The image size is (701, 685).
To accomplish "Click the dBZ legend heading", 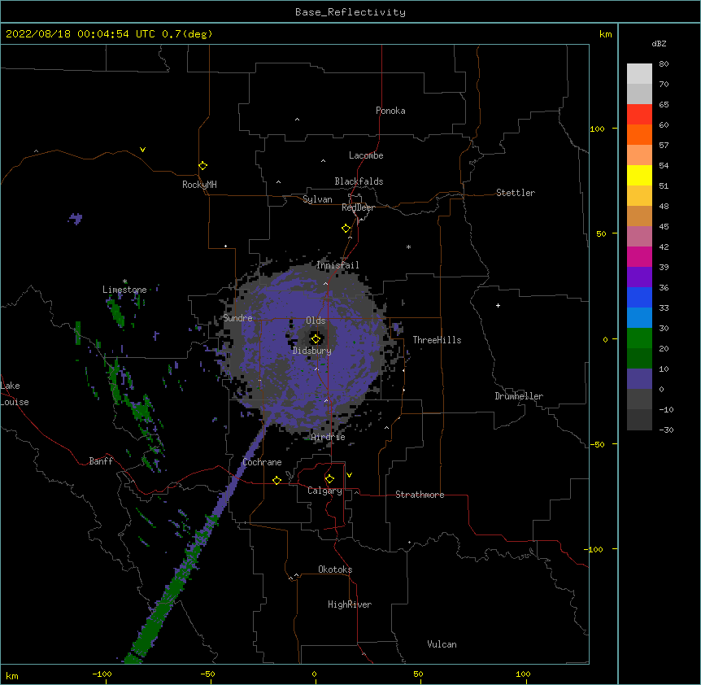I will [659, 43].
